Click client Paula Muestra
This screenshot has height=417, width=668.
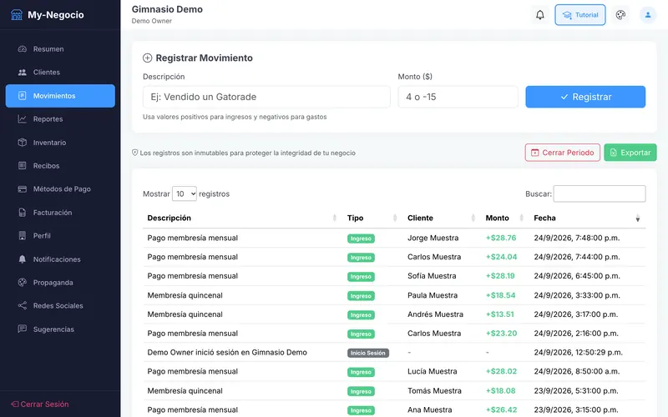433,295
